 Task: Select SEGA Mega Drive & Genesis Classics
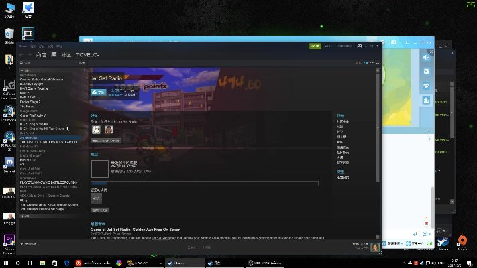coord(46,196)
